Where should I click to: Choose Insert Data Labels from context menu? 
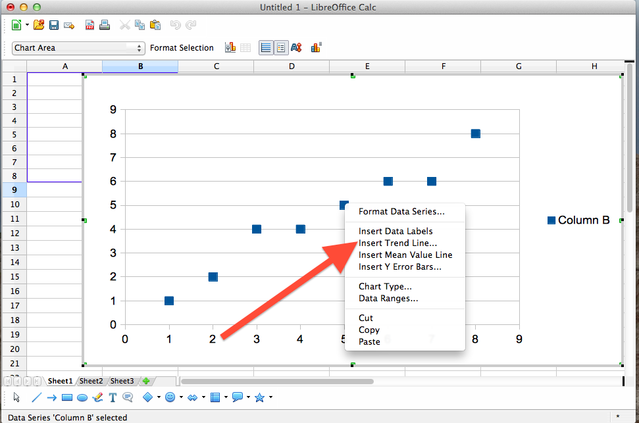tap(396, 231)
